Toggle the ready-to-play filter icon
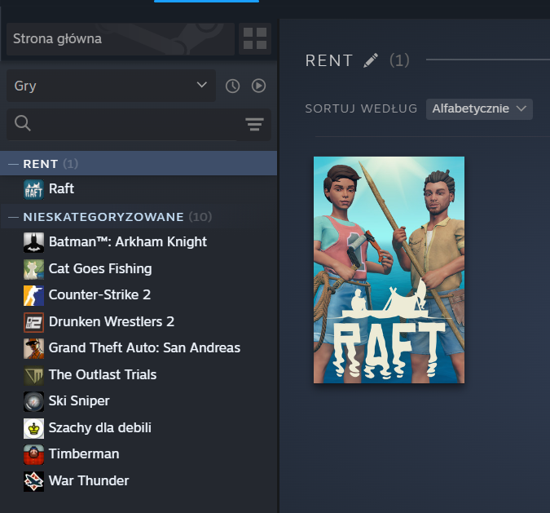This screenshot has height=513, width=550. click(258, 86)
